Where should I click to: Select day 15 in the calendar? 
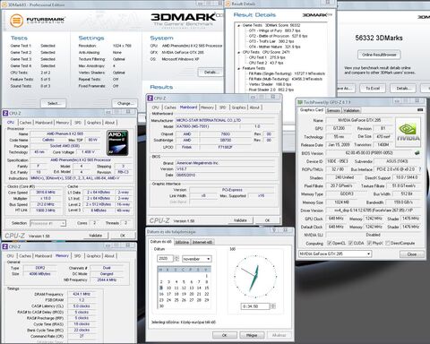pos(206,288)
